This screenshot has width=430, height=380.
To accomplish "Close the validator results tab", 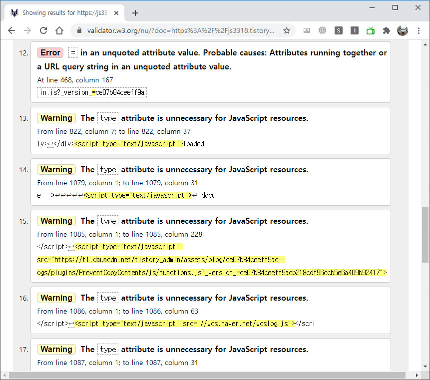I will 116,13.
